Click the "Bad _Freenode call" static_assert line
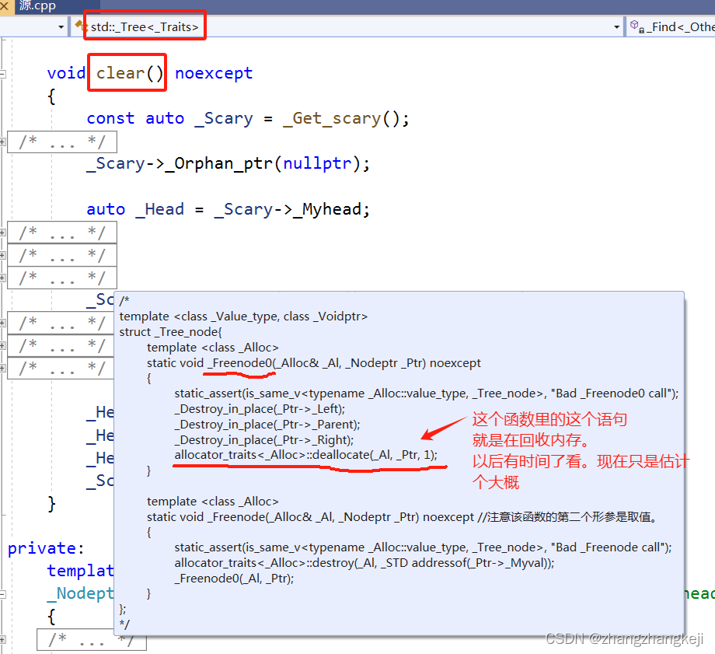715x654 pixels. tap(423, 547)
